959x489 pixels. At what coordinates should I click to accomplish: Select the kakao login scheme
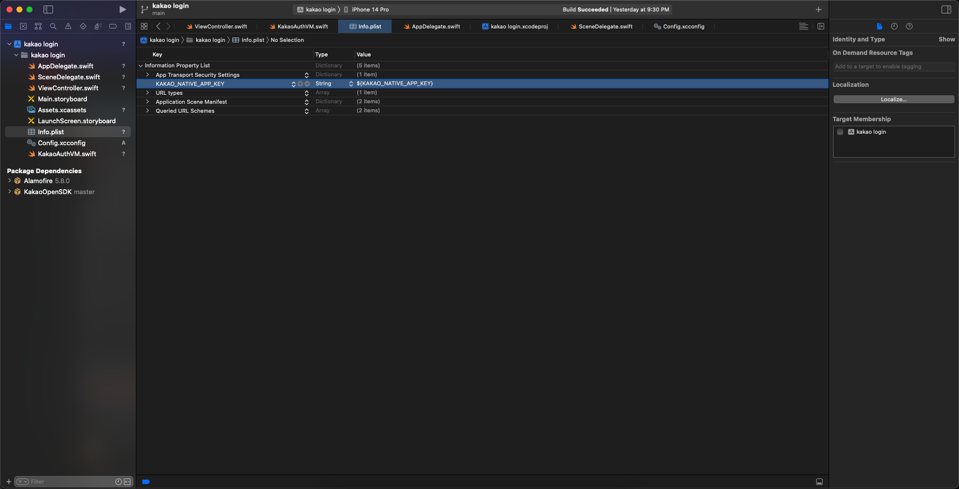tap(316, 9)
